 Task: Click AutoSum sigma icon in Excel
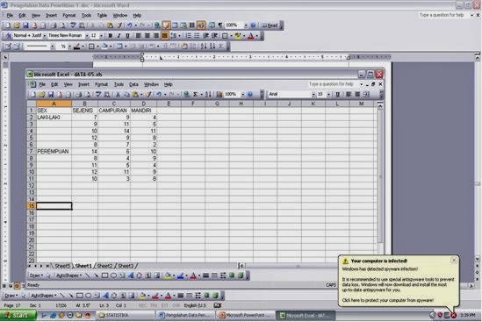(x=195, y=95)
